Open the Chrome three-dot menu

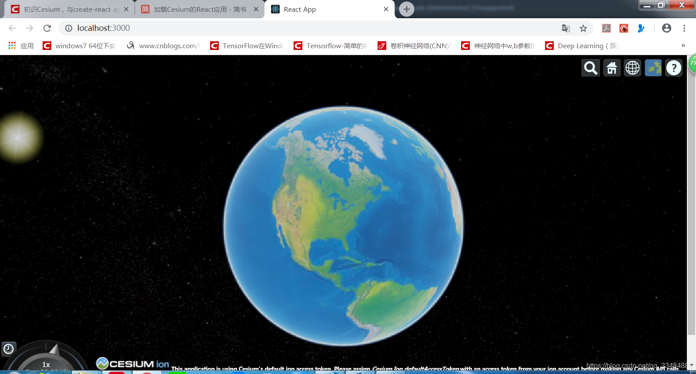684,28
